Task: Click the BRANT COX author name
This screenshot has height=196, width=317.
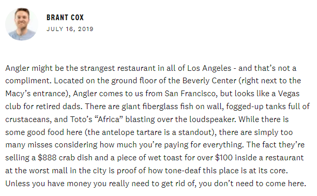Action: [x=65, y=18]
